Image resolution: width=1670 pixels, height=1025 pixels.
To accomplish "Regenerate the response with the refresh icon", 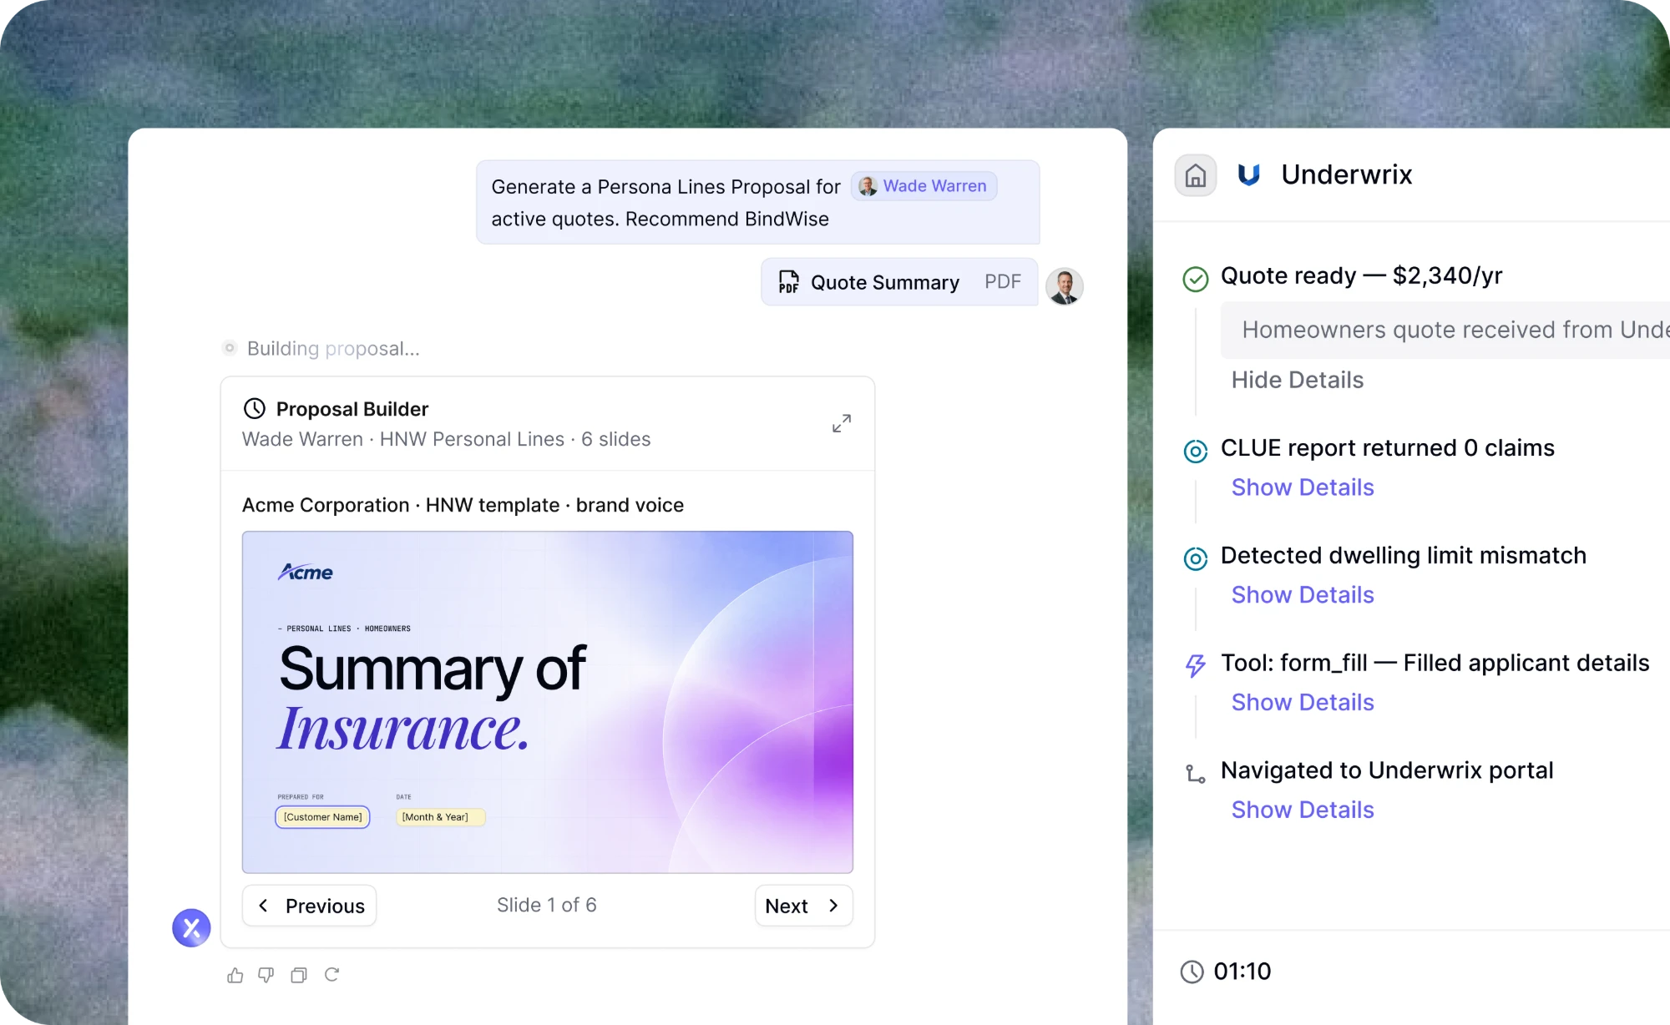I will pos(331,974).
